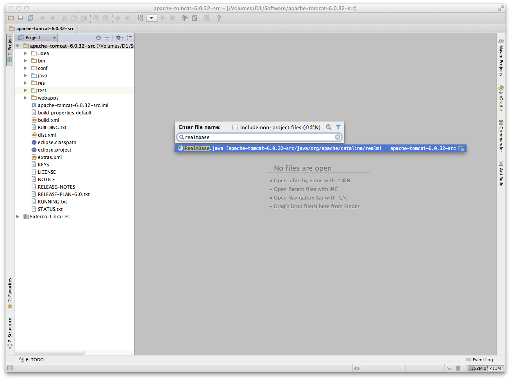Image resolution: width=511 pixels, height=380 pixels.
Task: Click the Replace magnifier icon
Action: pos(106,18)
